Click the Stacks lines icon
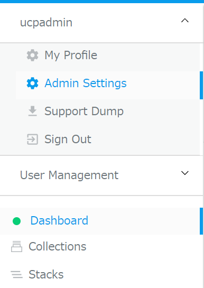204x288 pixels. pyautogui.click(x=16, y=274)
